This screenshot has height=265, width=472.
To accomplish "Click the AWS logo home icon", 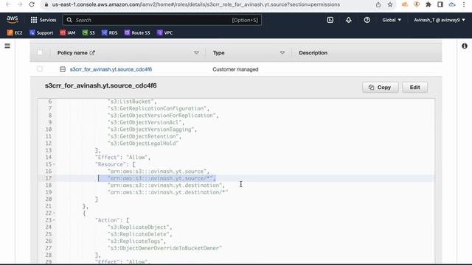I will pyautogui.click(x=13, y=20).
